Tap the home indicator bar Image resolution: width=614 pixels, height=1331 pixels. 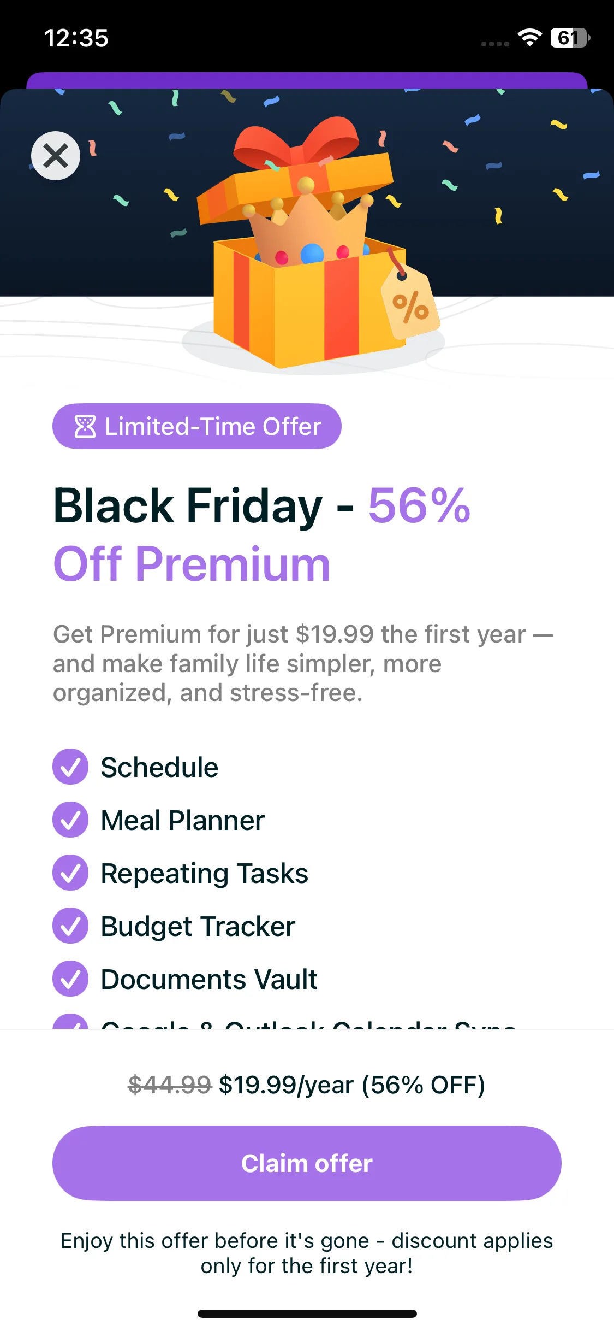click(307, 1314)
